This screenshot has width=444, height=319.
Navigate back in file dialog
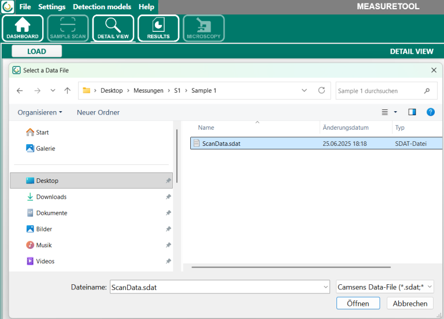click(20, 91)
